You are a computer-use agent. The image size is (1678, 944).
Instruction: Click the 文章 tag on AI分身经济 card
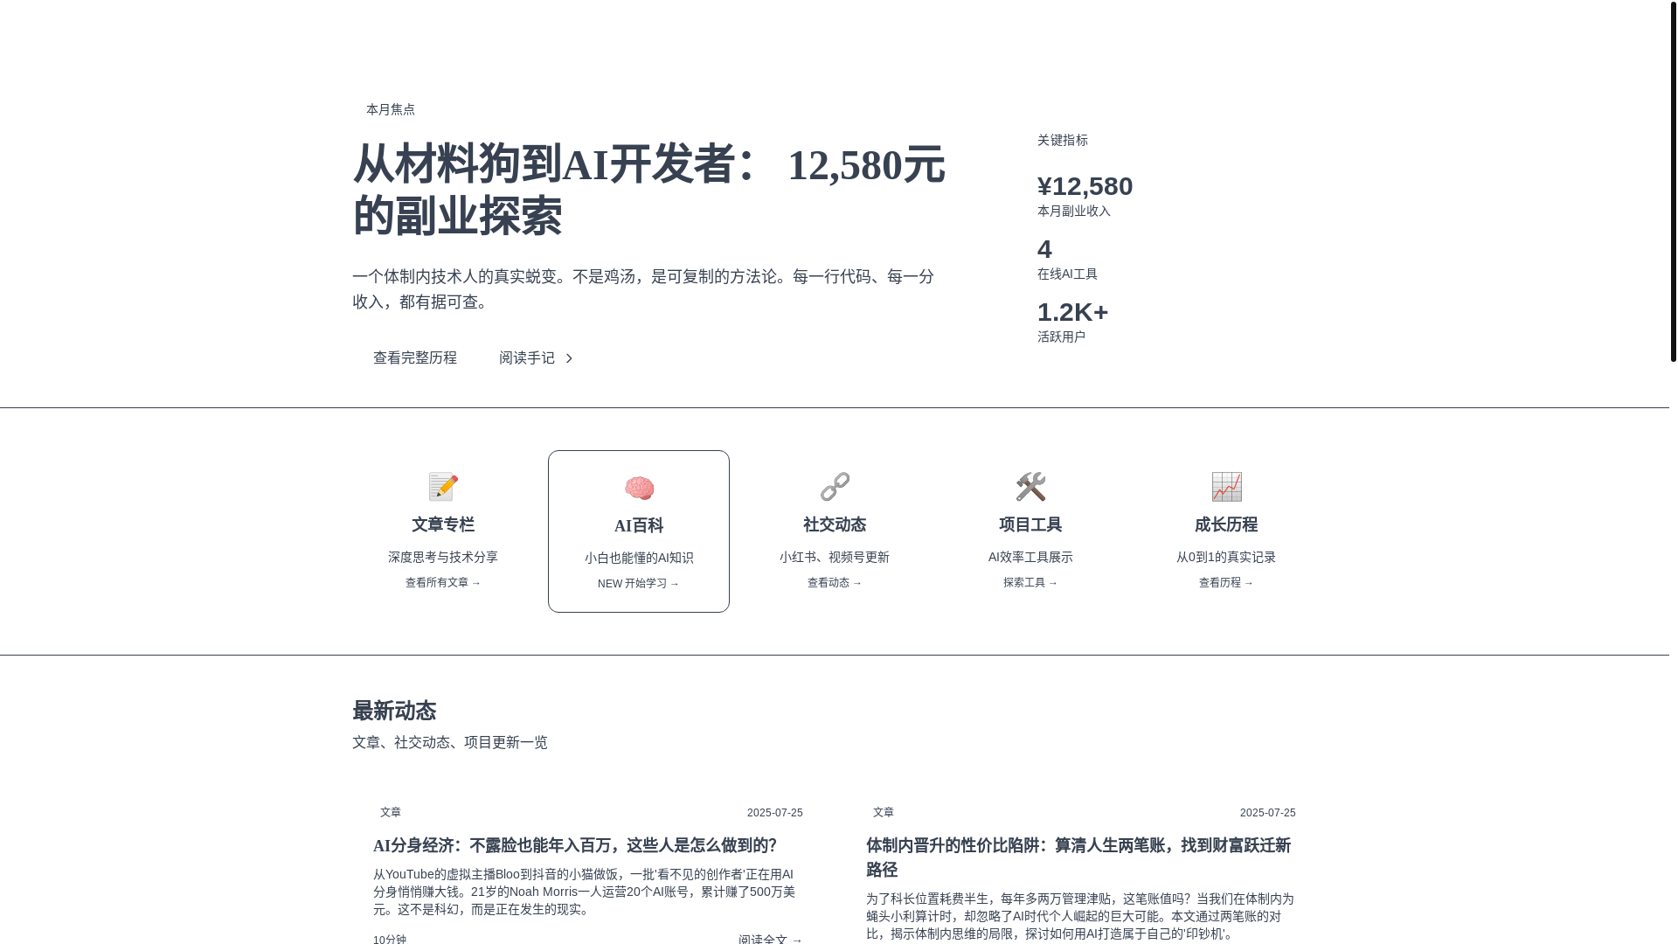391,812
